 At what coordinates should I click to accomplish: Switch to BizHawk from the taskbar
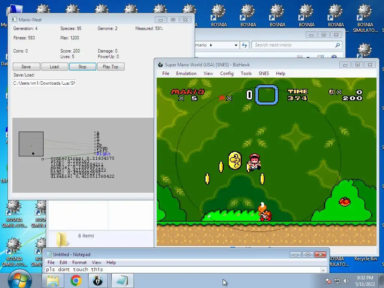98,280
